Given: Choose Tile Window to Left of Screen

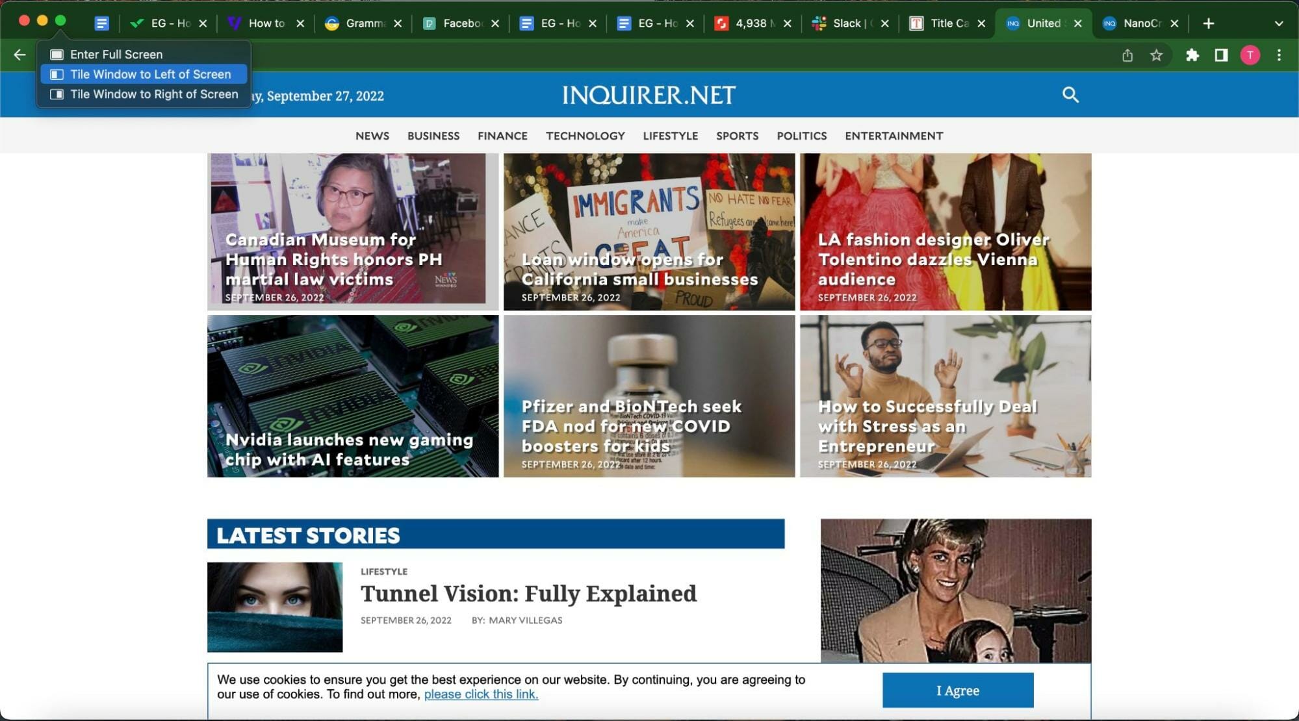Looking at the screenshot, I should (x=150, y=74).
